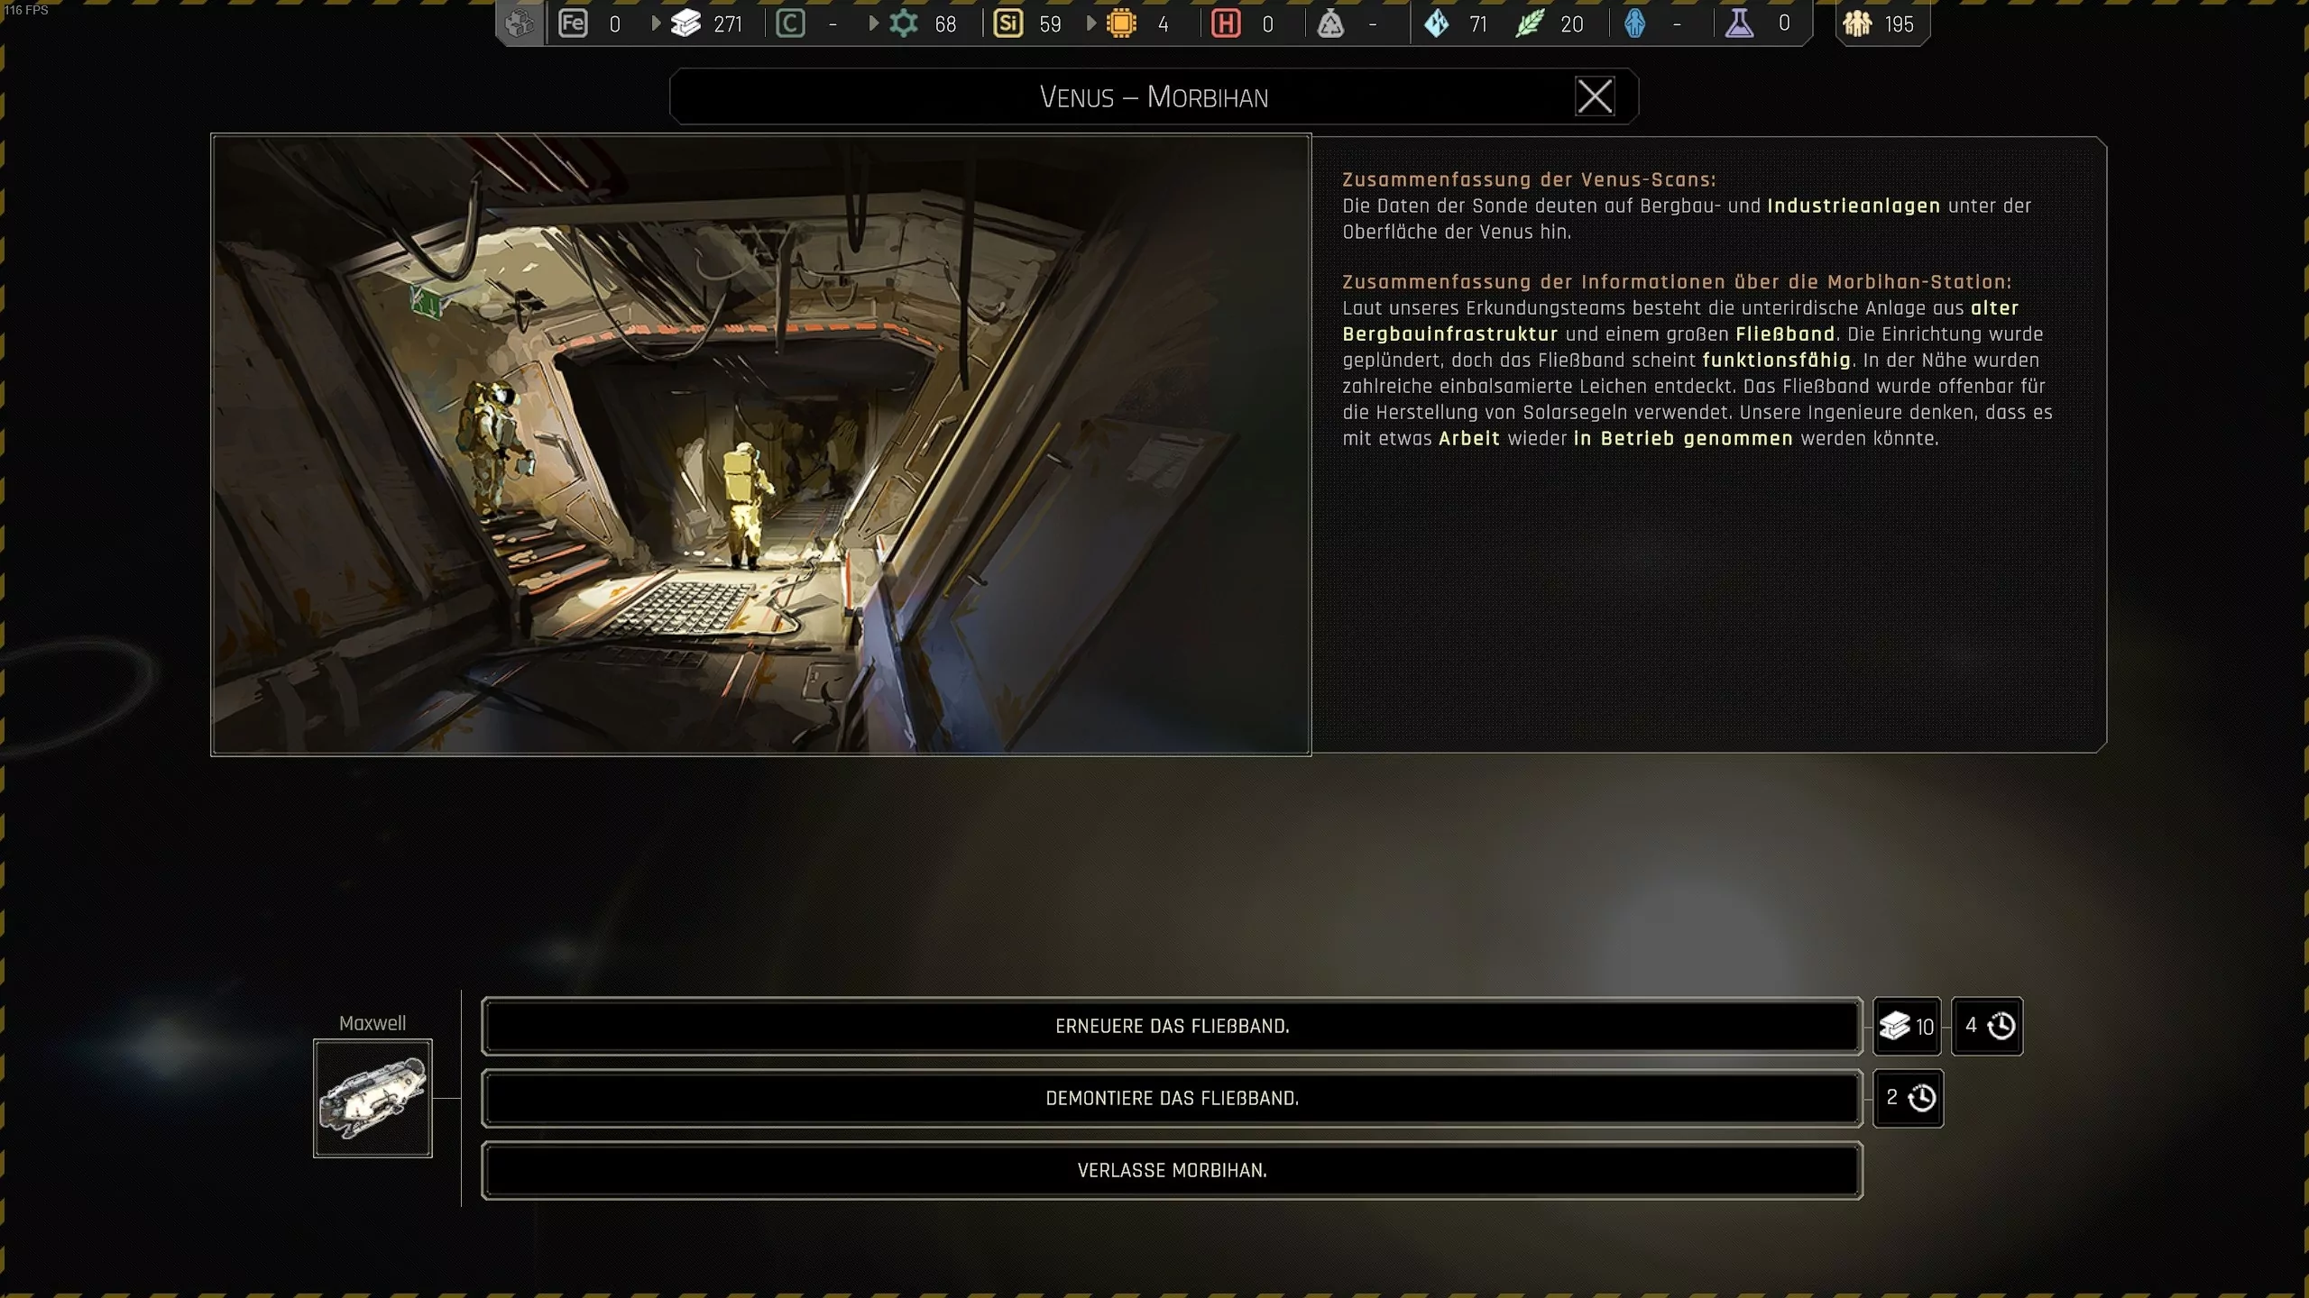Click the ice crystal icon showing 71
The width and height of the screenshot is (2309, 1298).
(x=1437, y=23)
